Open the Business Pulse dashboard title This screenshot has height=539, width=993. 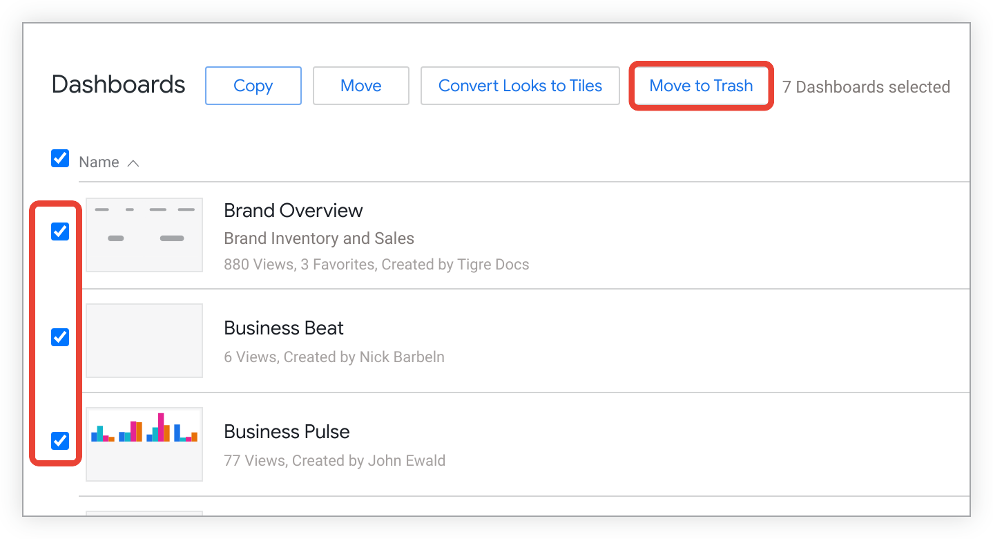tap(287, 431)
